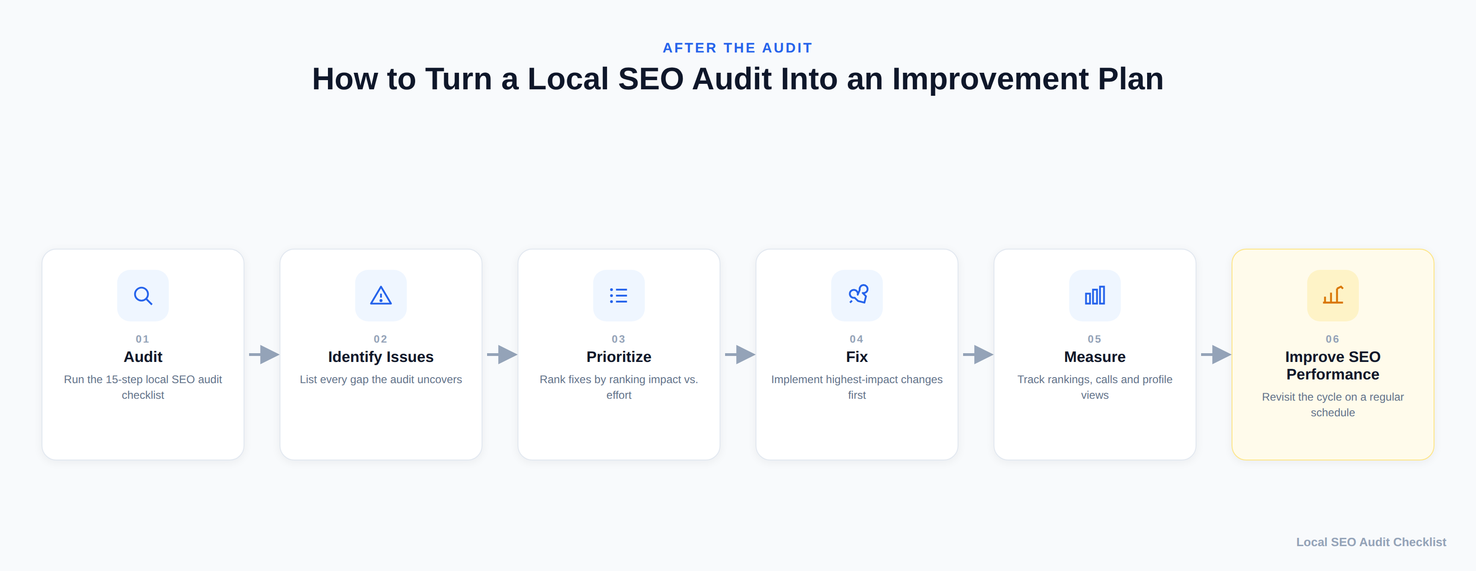
Task: Select the "Audit" card title
Action: click(x=143, y=356)
